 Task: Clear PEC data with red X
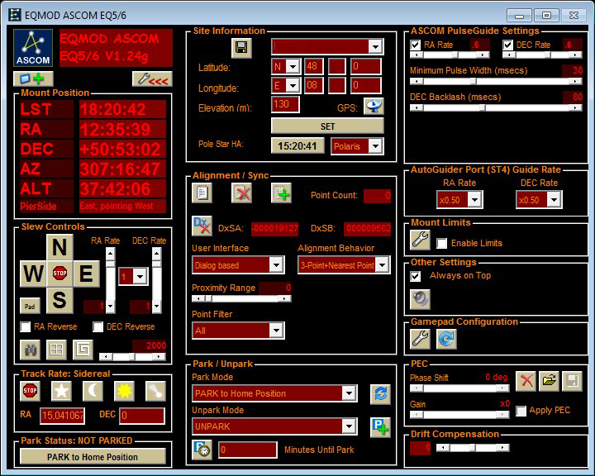[x=526, y=381]
